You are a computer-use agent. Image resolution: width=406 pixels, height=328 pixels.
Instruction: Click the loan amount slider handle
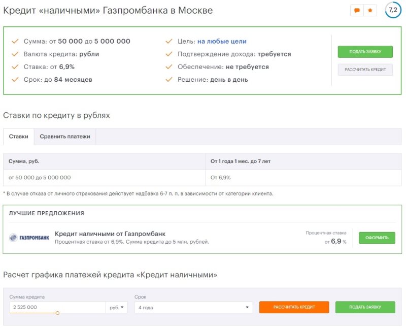(x=57, y=313)
